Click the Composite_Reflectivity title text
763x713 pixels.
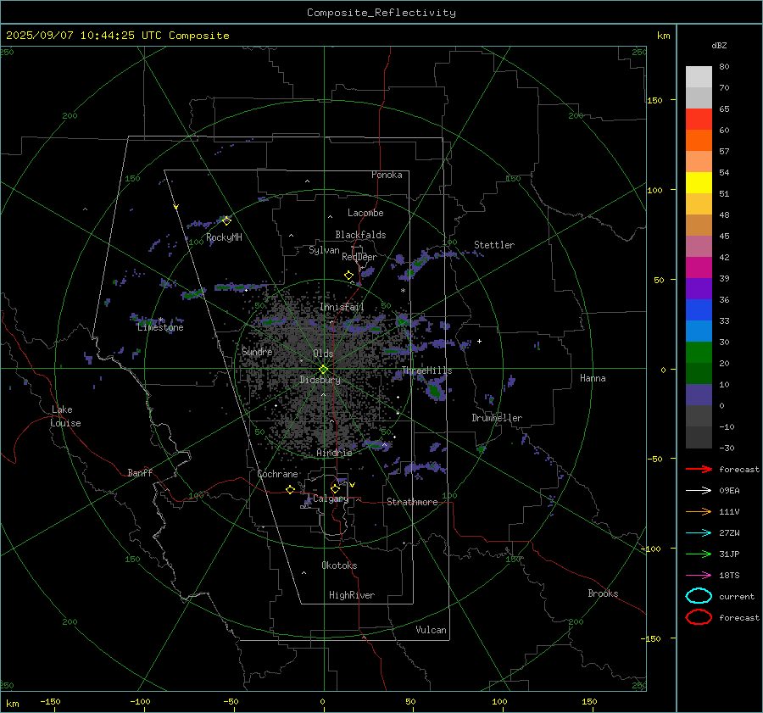pyautogui.click(x=381, y=13)
